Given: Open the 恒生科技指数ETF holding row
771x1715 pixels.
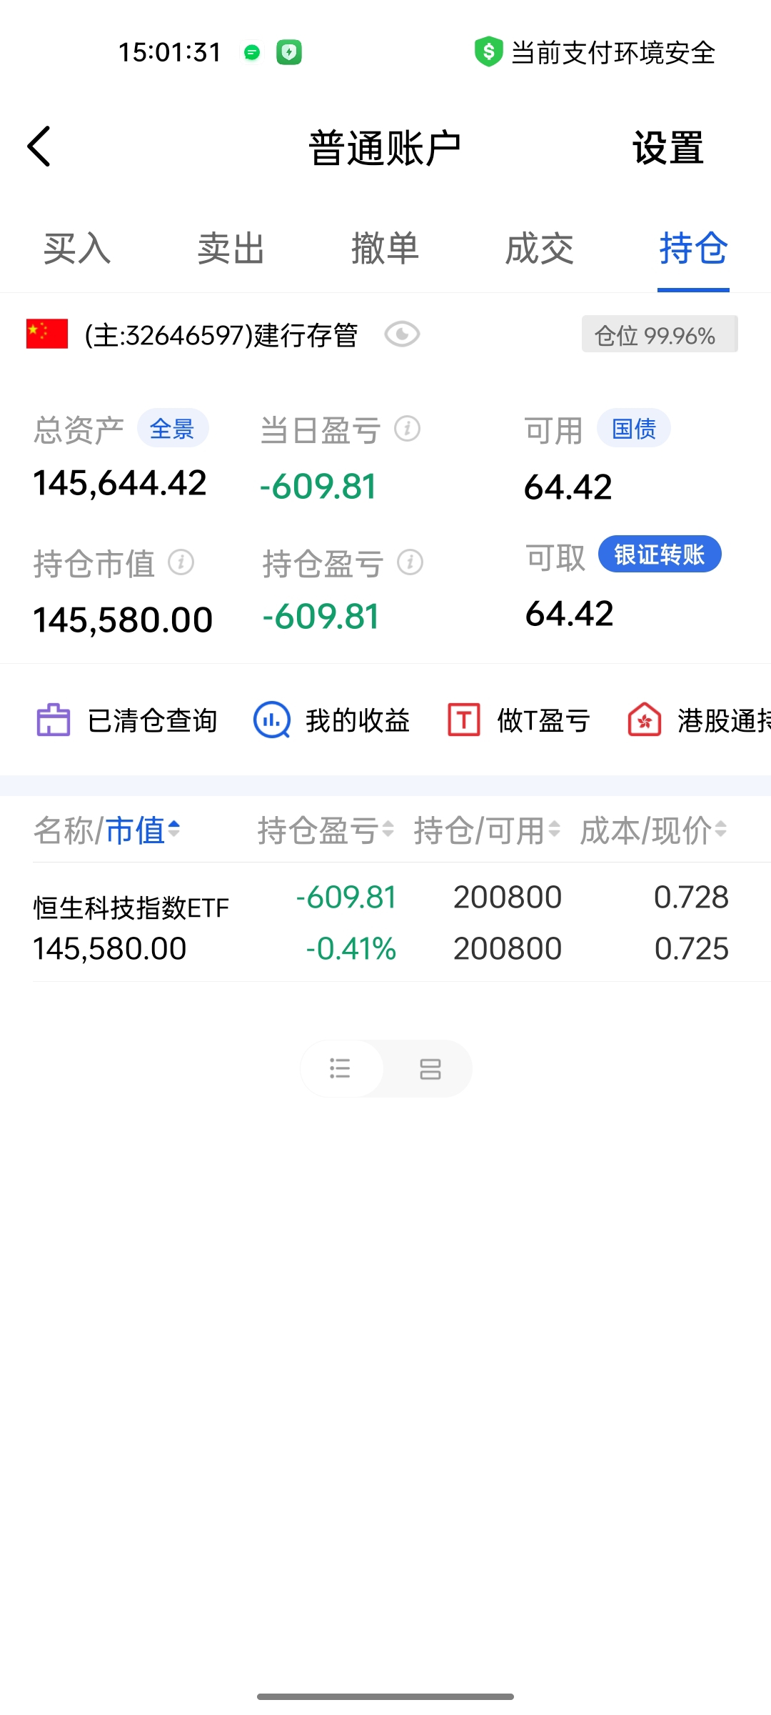Looking at the screenshot, I should [x=385, y=923].
